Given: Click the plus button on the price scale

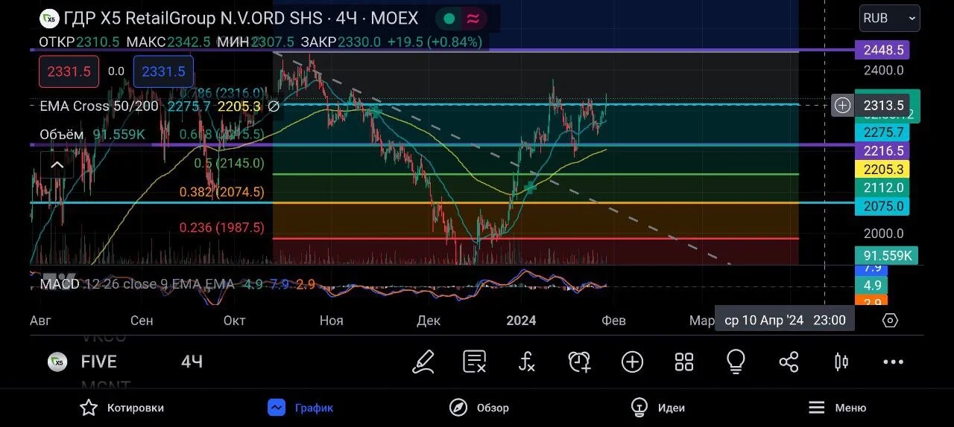Looking at the screenshot, I should [842, 106].
